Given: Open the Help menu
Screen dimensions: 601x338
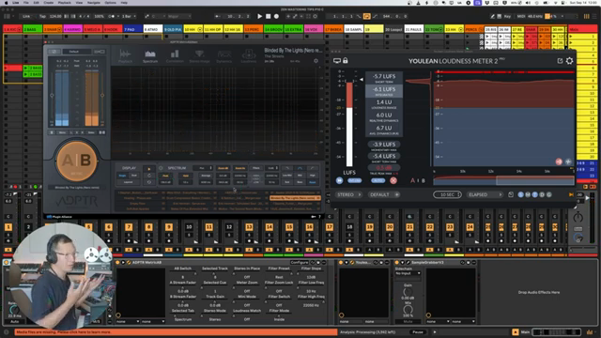Looking at the screenshot, I should pyautogui.click(x=124, y=3).
